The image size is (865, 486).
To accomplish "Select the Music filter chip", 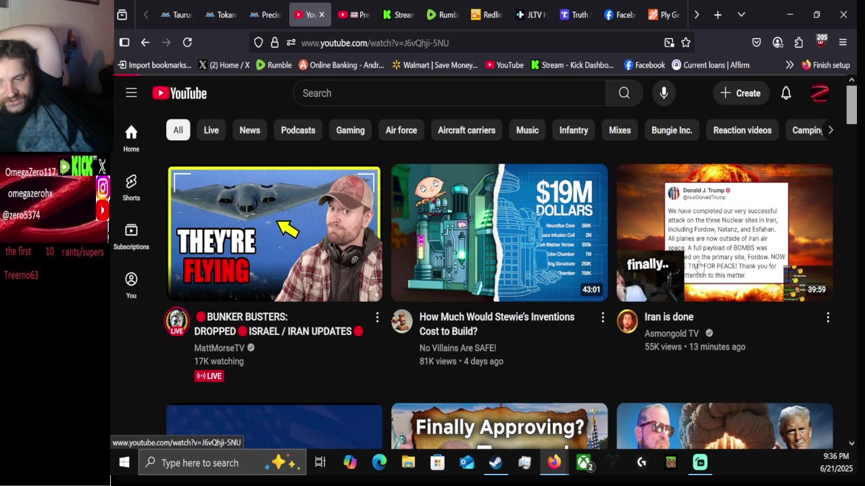I will [527, 130].
